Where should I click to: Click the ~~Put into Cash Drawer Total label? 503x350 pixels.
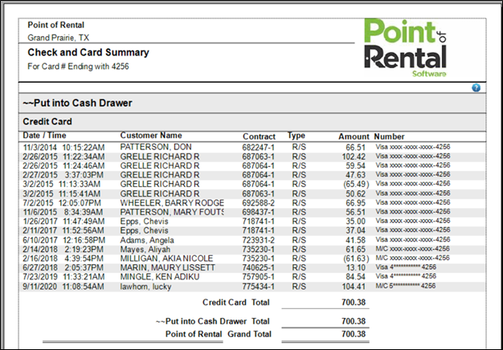[213, 321]
